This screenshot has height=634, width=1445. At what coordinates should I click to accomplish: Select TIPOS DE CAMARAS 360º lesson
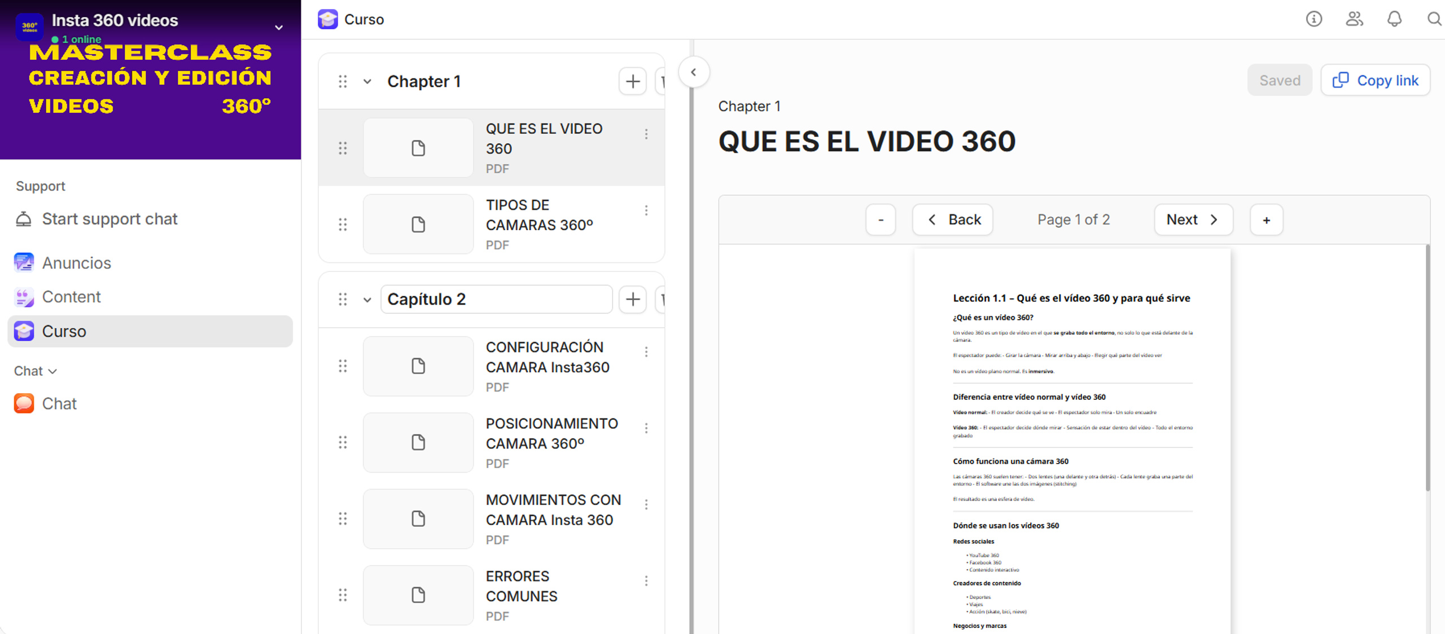coord(492,224)
